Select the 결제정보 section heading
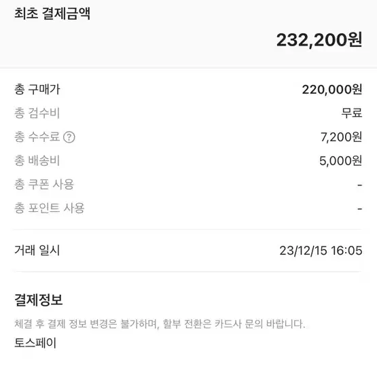Image resolution: width=377 pixels, height=377 pixels. [39, 300]
